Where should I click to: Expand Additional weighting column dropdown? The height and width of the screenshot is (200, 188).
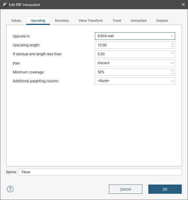tap(135, 81)
